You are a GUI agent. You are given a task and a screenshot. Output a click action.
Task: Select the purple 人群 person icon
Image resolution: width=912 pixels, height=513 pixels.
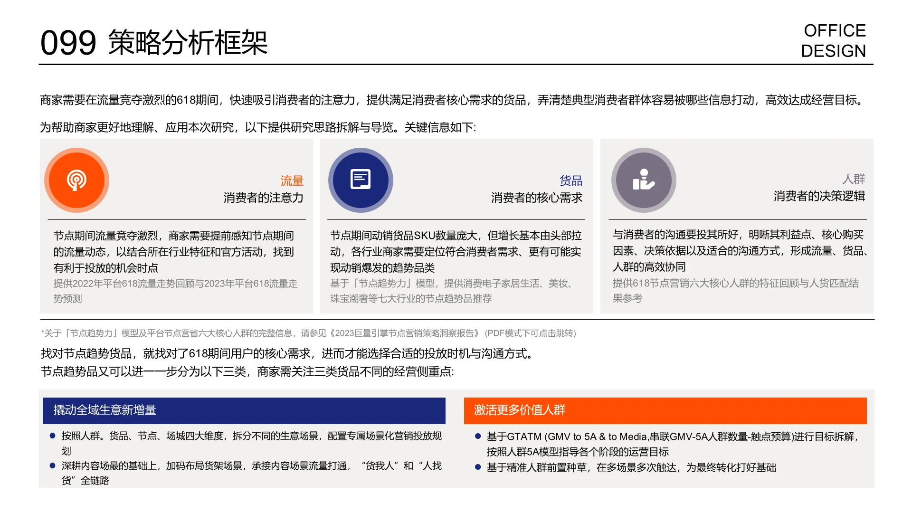[644, 180]
